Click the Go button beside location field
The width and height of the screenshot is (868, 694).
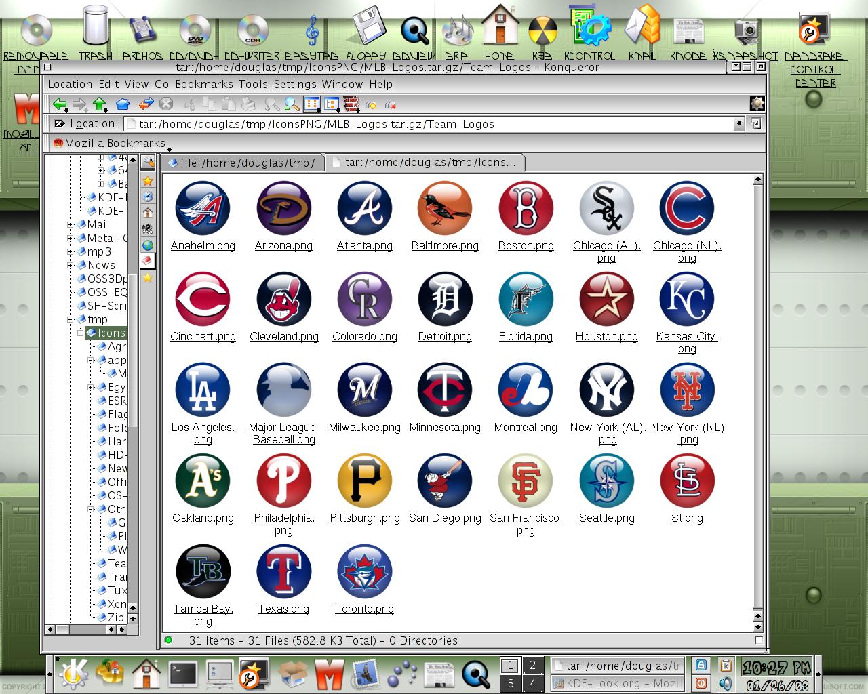pyautogui.click(x=756, y=124)
